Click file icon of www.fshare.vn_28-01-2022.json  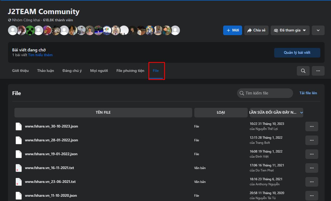(19, 140)
